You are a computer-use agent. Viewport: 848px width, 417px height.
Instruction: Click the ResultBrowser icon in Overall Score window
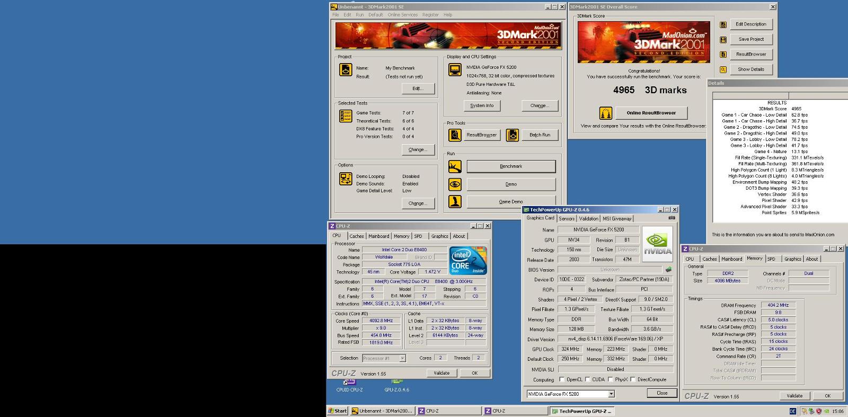click(723, 54)
